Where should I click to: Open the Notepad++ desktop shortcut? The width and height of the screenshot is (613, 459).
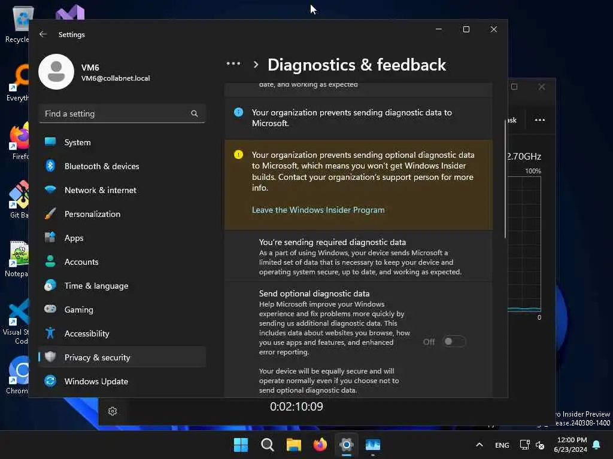[x=17, y=259]
